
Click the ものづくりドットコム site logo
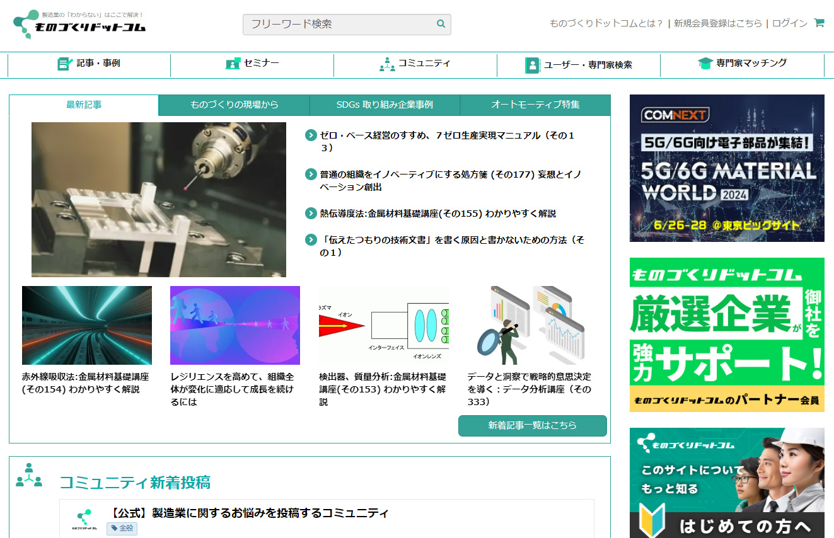[79, 25]
